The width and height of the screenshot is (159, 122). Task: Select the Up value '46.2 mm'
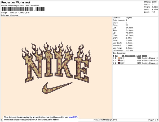tap(130, 33)
